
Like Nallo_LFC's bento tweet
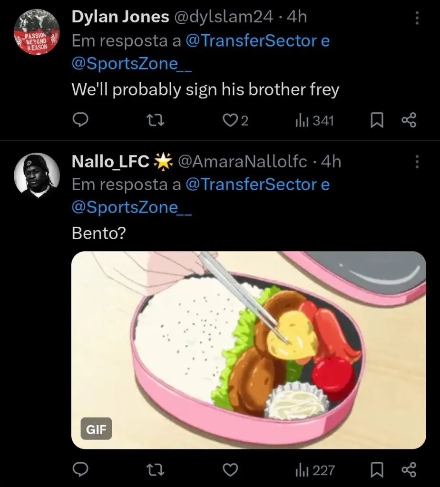[230, 470]
